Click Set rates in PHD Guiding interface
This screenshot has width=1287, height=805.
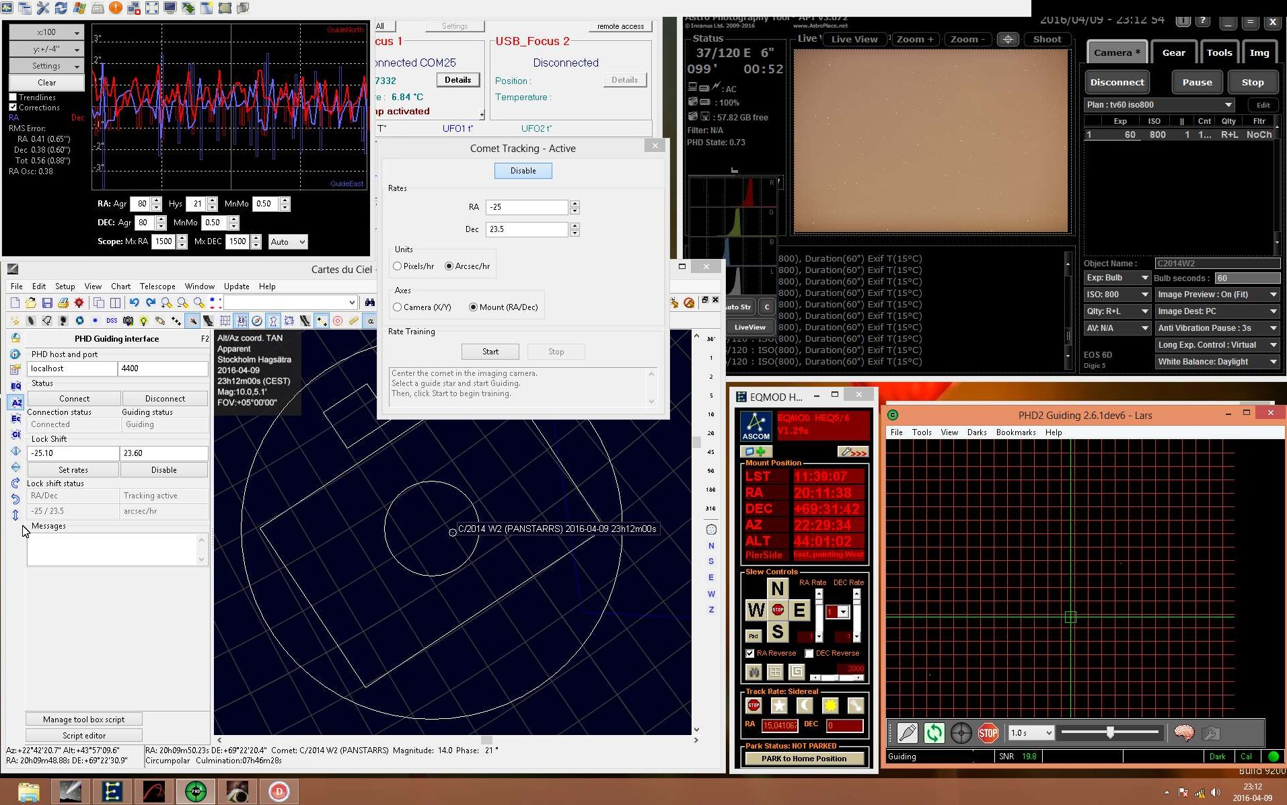tap(73, 470)
